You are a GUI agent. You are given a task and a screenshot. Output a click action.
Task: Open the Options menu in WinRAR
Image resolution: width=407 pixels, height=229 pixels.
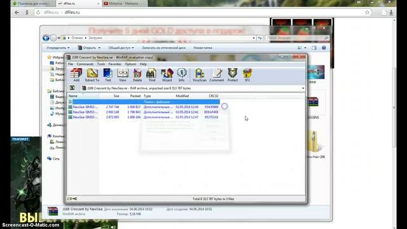coord(130,64)
